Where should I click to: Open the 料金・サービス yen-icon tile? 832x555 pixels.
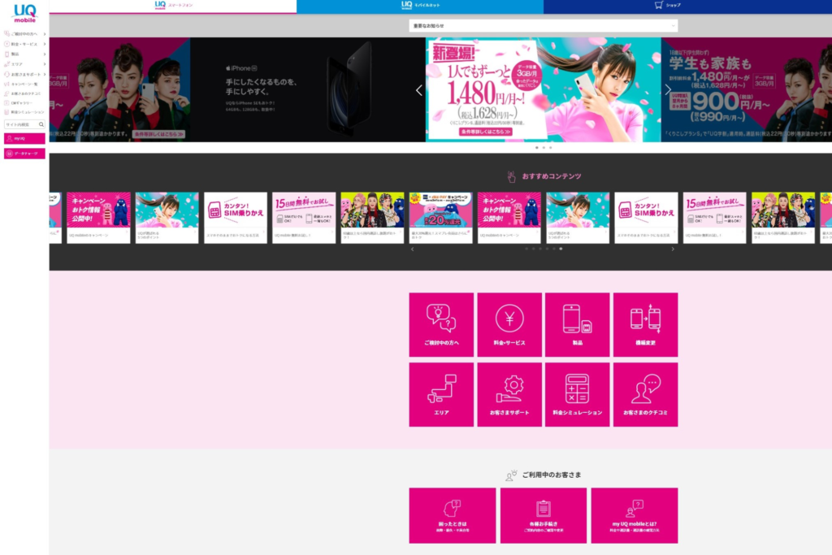pyautogui.click(x=509, y=325)
